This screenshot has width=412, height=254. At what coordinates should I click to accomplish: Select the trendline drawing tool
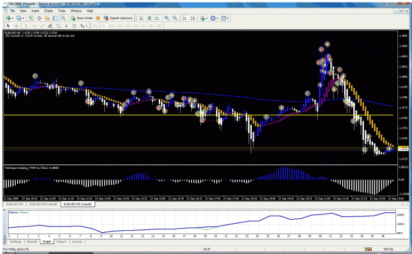(42, 26)
